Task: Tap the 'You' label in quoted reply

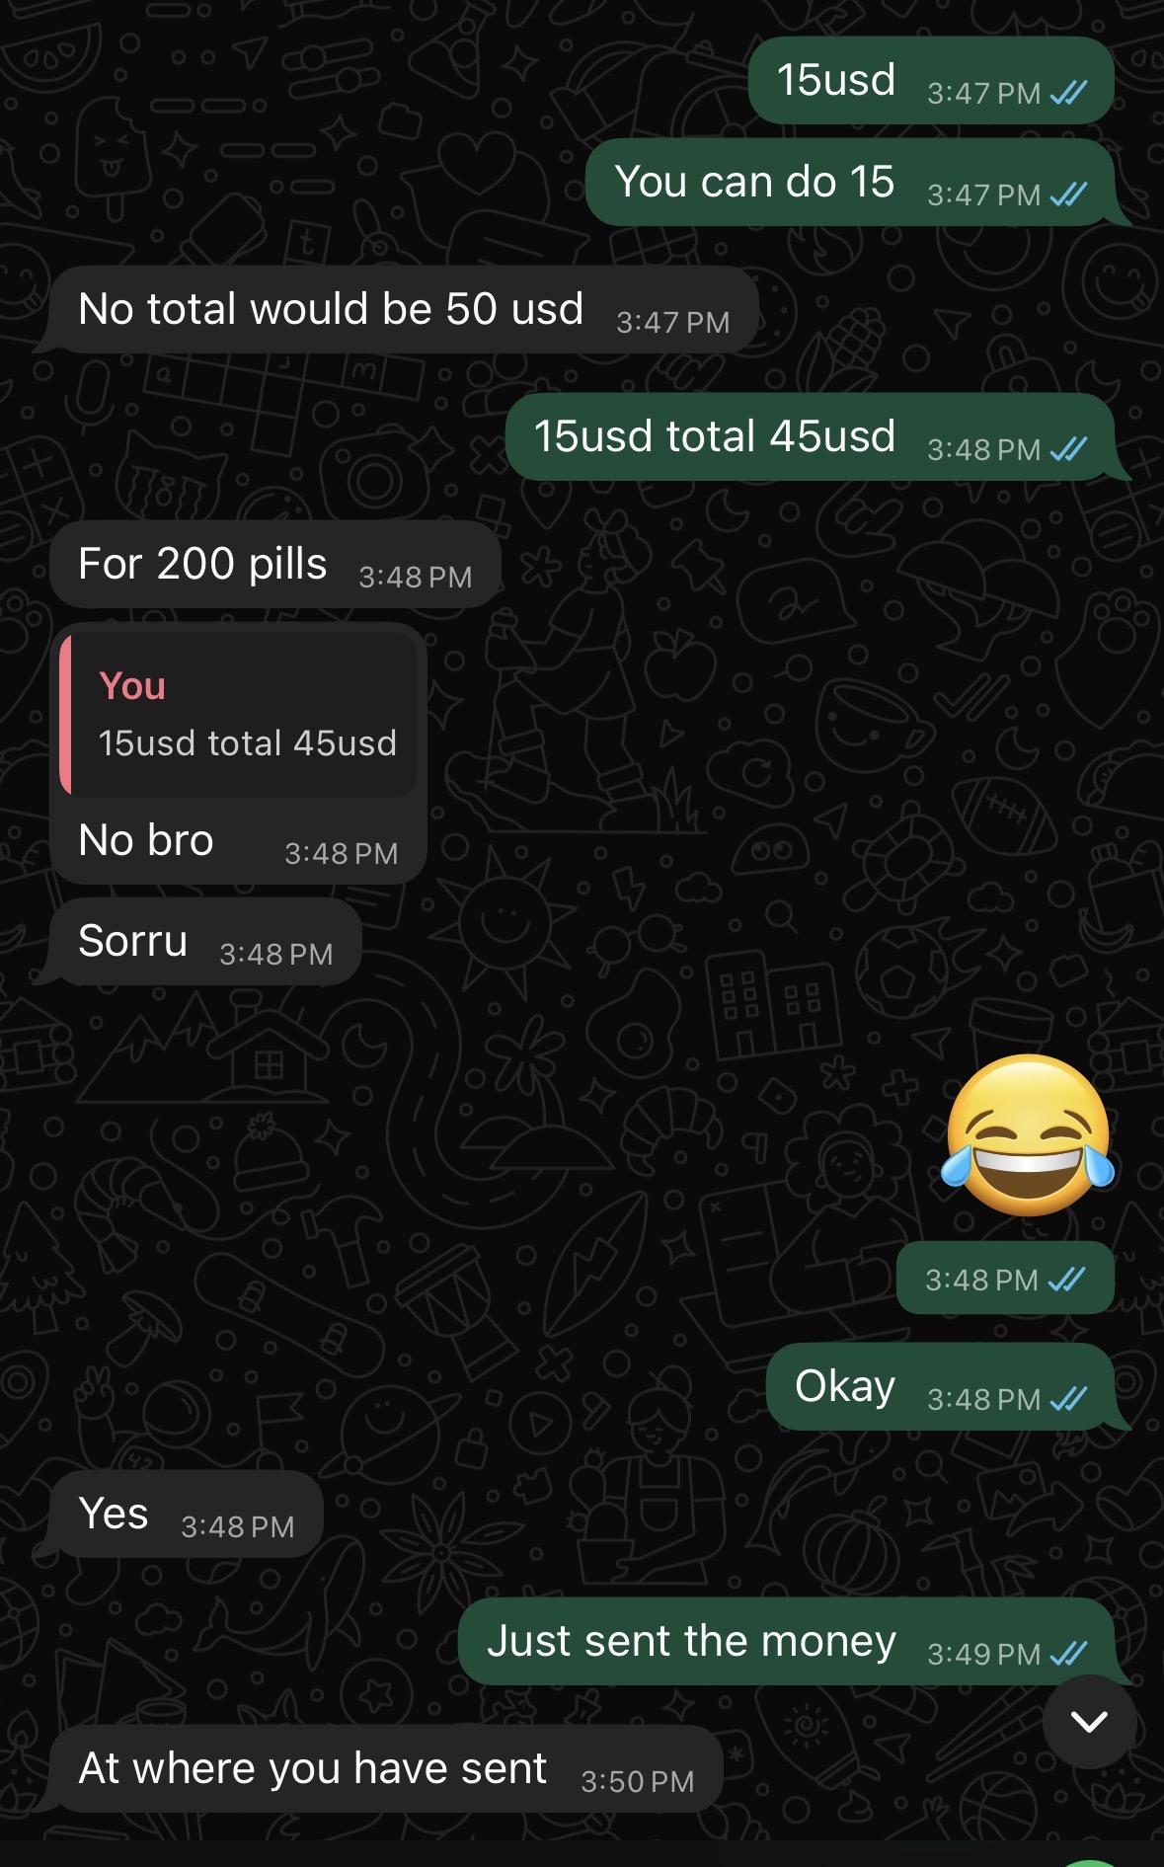Action: [x=132, y=686]
